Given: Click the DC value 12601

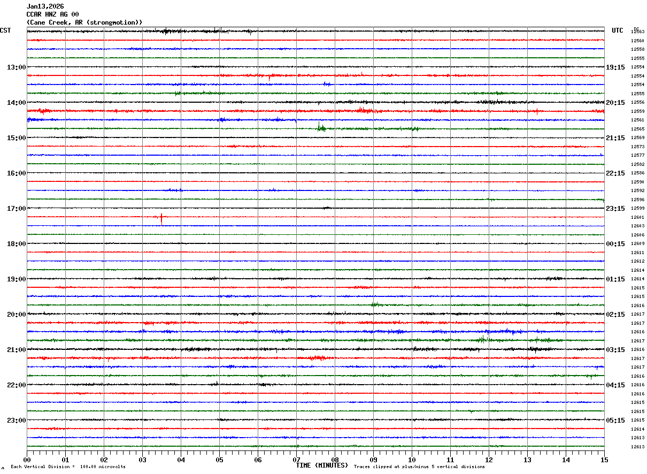Looking at the screenshot, I should pos(638,217).
